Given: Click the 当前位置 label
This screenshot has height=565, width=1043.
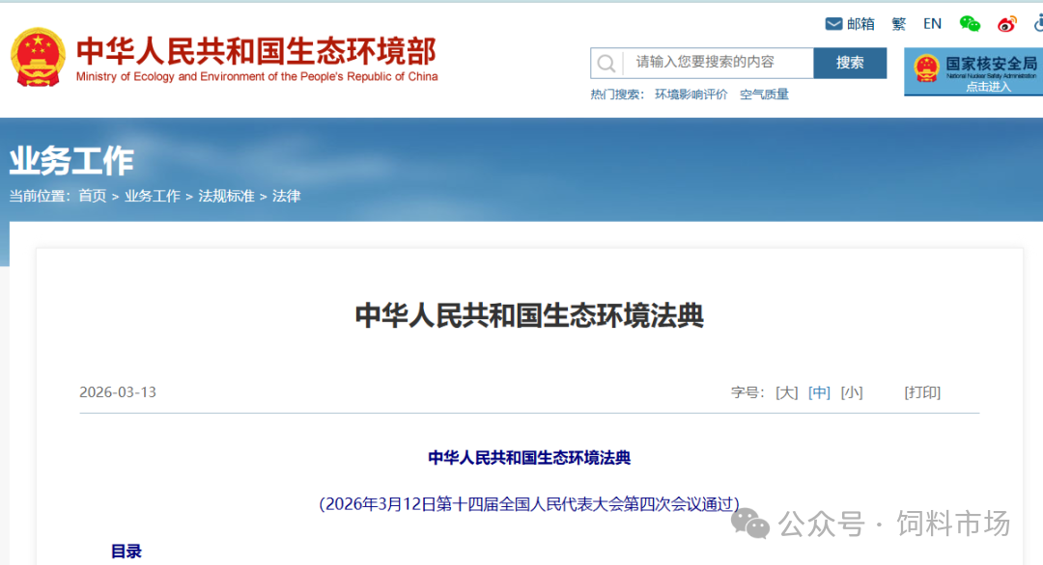Looking at the screenshot, I should (40, 196).
